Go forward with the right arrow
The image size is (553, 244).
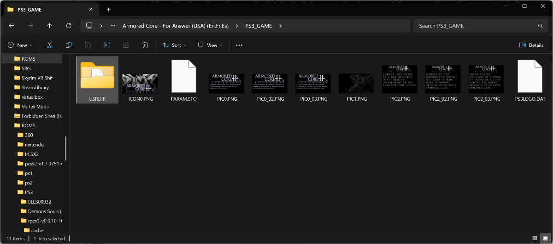coord(30,26)
